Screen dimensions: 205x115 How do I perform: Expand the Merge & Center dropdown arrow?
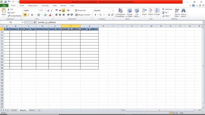91,15
